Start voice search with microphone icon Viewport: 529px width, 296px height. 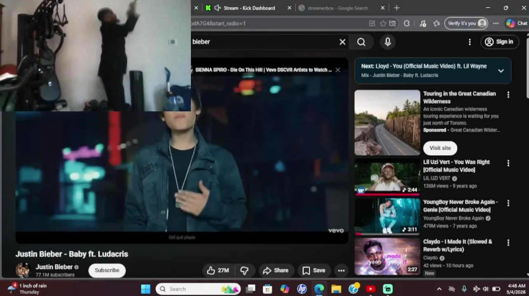click(x=388, y=42)
